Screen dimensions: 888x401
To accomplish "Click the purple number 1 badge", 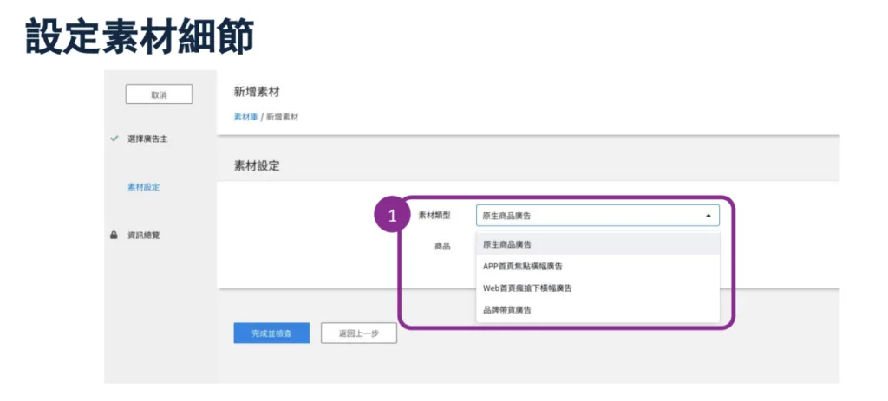I will pos(392,216).
